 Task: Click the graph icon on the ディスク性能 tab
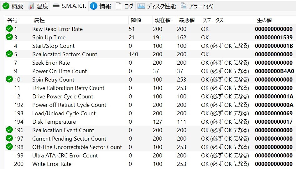pyautogui.click(x=141, y=6)
